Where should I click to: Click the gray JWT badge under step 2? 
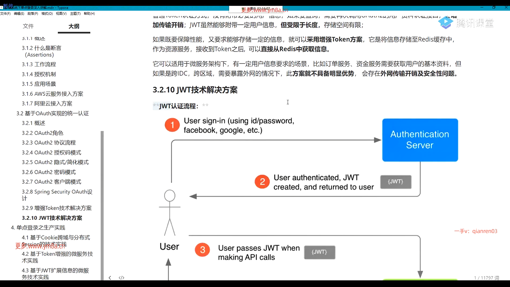pos(396,182)
